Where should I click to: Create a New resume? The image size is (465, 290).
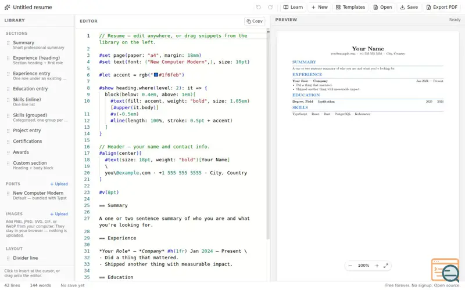click(319, 7)
